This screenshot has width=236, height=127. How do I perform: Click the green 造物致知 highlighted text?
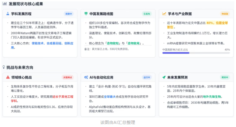[x=113, y=43]
